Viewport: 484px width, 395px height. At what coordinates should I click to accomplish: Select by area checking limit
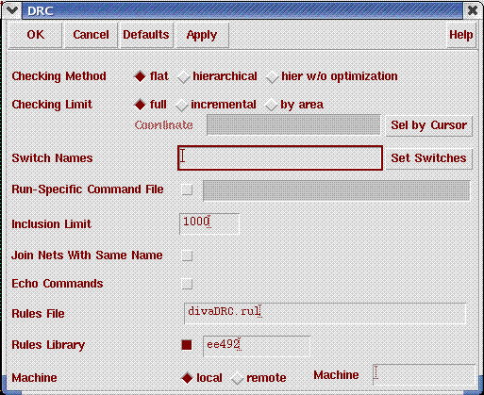271,105
